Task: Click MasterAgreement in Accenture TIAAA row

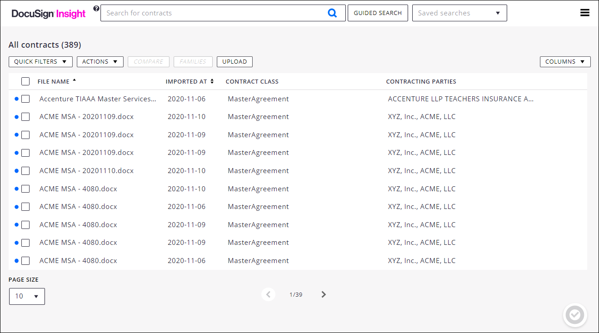Action: [x=258, y=99]
